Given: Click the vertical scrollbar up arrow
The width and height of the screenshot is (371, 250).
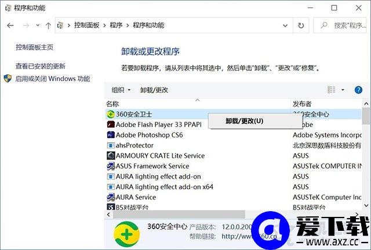Looking at the screenshot, I should 366,104.
